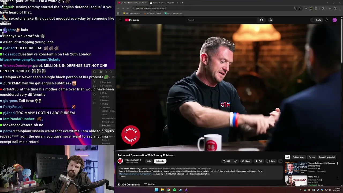Open the sponsr.is hypnozio description link
This screenshot has height=193, width=343.
pyautogui.click(x=136, y=174)
